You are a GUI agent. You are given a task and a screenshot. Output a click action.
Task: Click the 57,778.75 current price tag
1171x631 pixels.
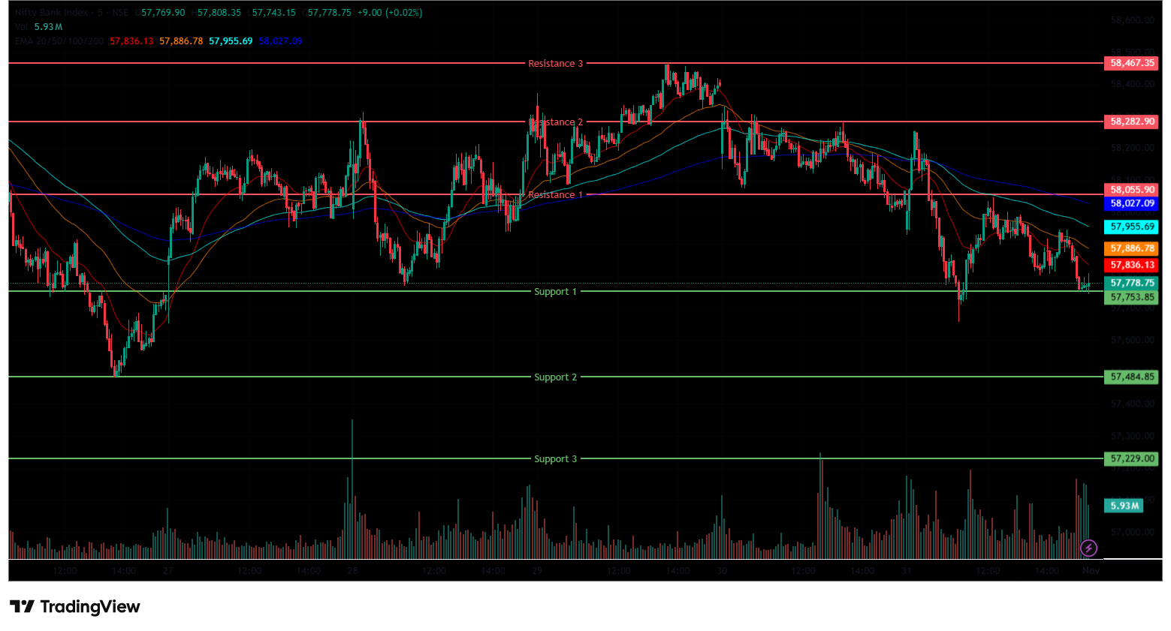pyautogui.click(x=1132, y=283)
